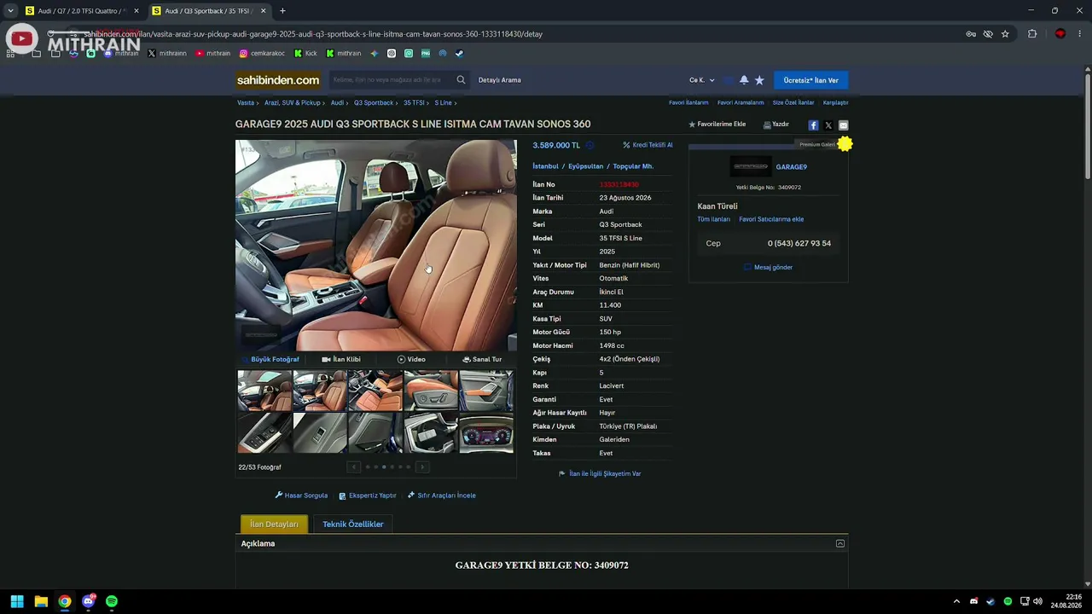Screen dimensions: 1092x614
Task: Open File Explorer from the taskbar
Action: (41, 601)
